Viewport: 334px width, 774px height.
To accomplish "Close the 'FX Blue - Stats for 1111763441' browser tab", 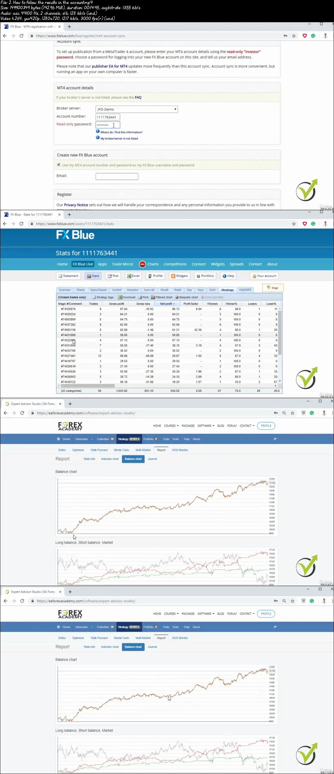I will pos(59,215).
